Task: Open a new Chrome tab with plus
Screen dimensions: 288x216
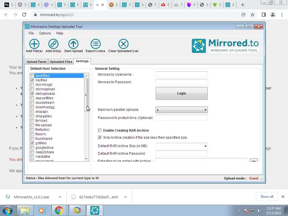Action: click(243, 5)
